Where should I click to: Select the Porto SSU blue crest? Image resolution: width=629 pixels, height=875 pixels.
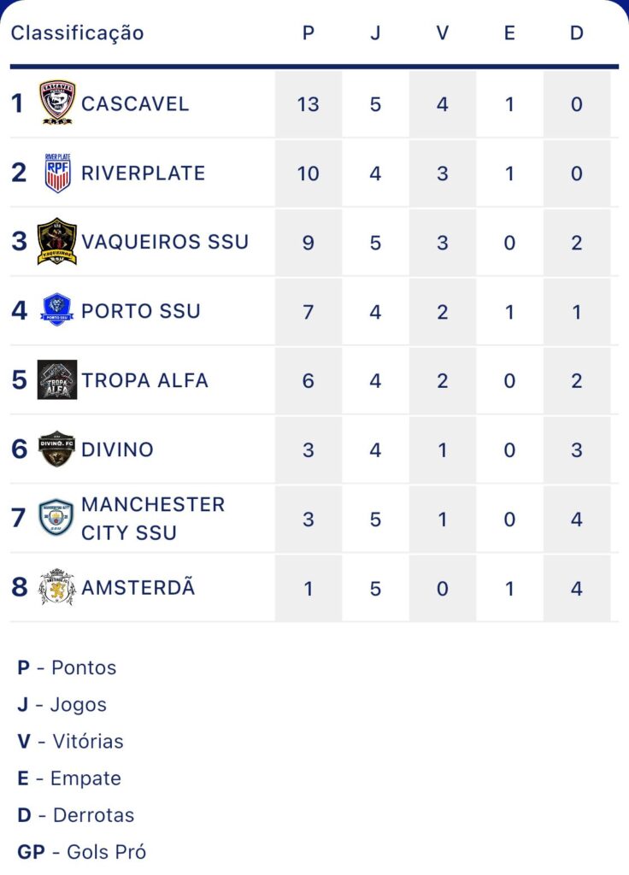[x=57, y=310]
